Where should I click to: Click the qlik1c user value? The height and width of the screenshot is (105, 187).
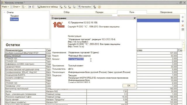point(71,69)
